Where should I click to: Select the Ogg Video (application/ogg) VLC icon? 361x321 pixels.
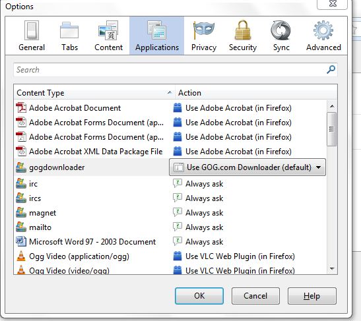(x=21, y=256)
